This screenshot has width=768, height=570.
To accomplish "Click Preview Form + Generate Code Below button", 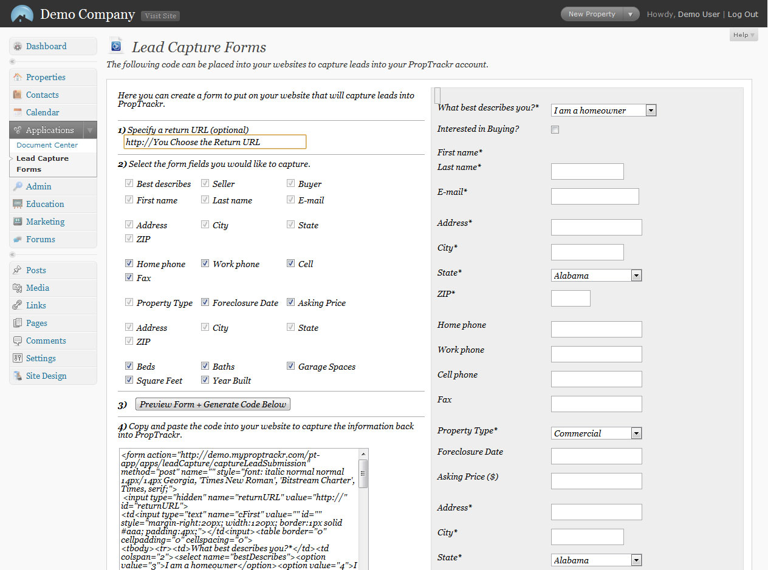I will coord(213,404).
